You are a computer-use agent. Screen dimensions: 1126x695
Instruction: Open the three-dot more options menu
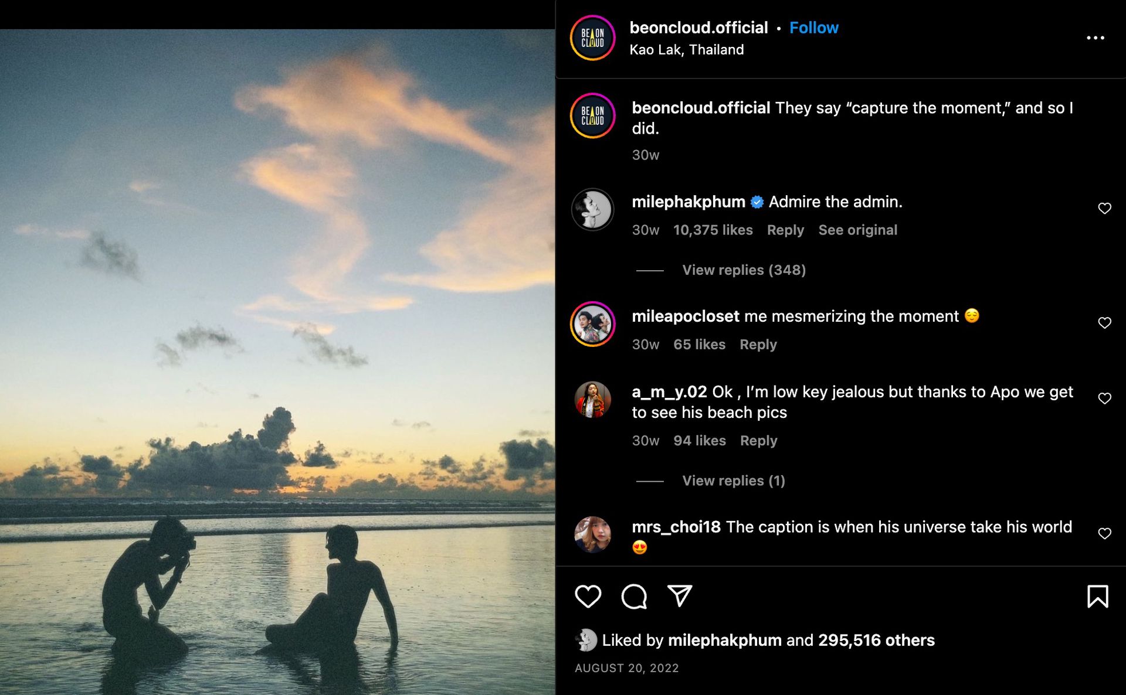click(x=1095, y=38)
